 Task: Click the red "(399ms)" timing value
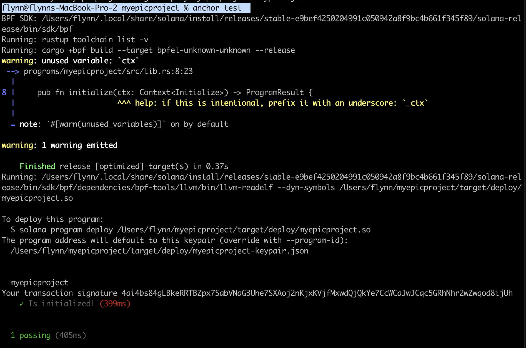pyautogui.click(x=115, y=304)
